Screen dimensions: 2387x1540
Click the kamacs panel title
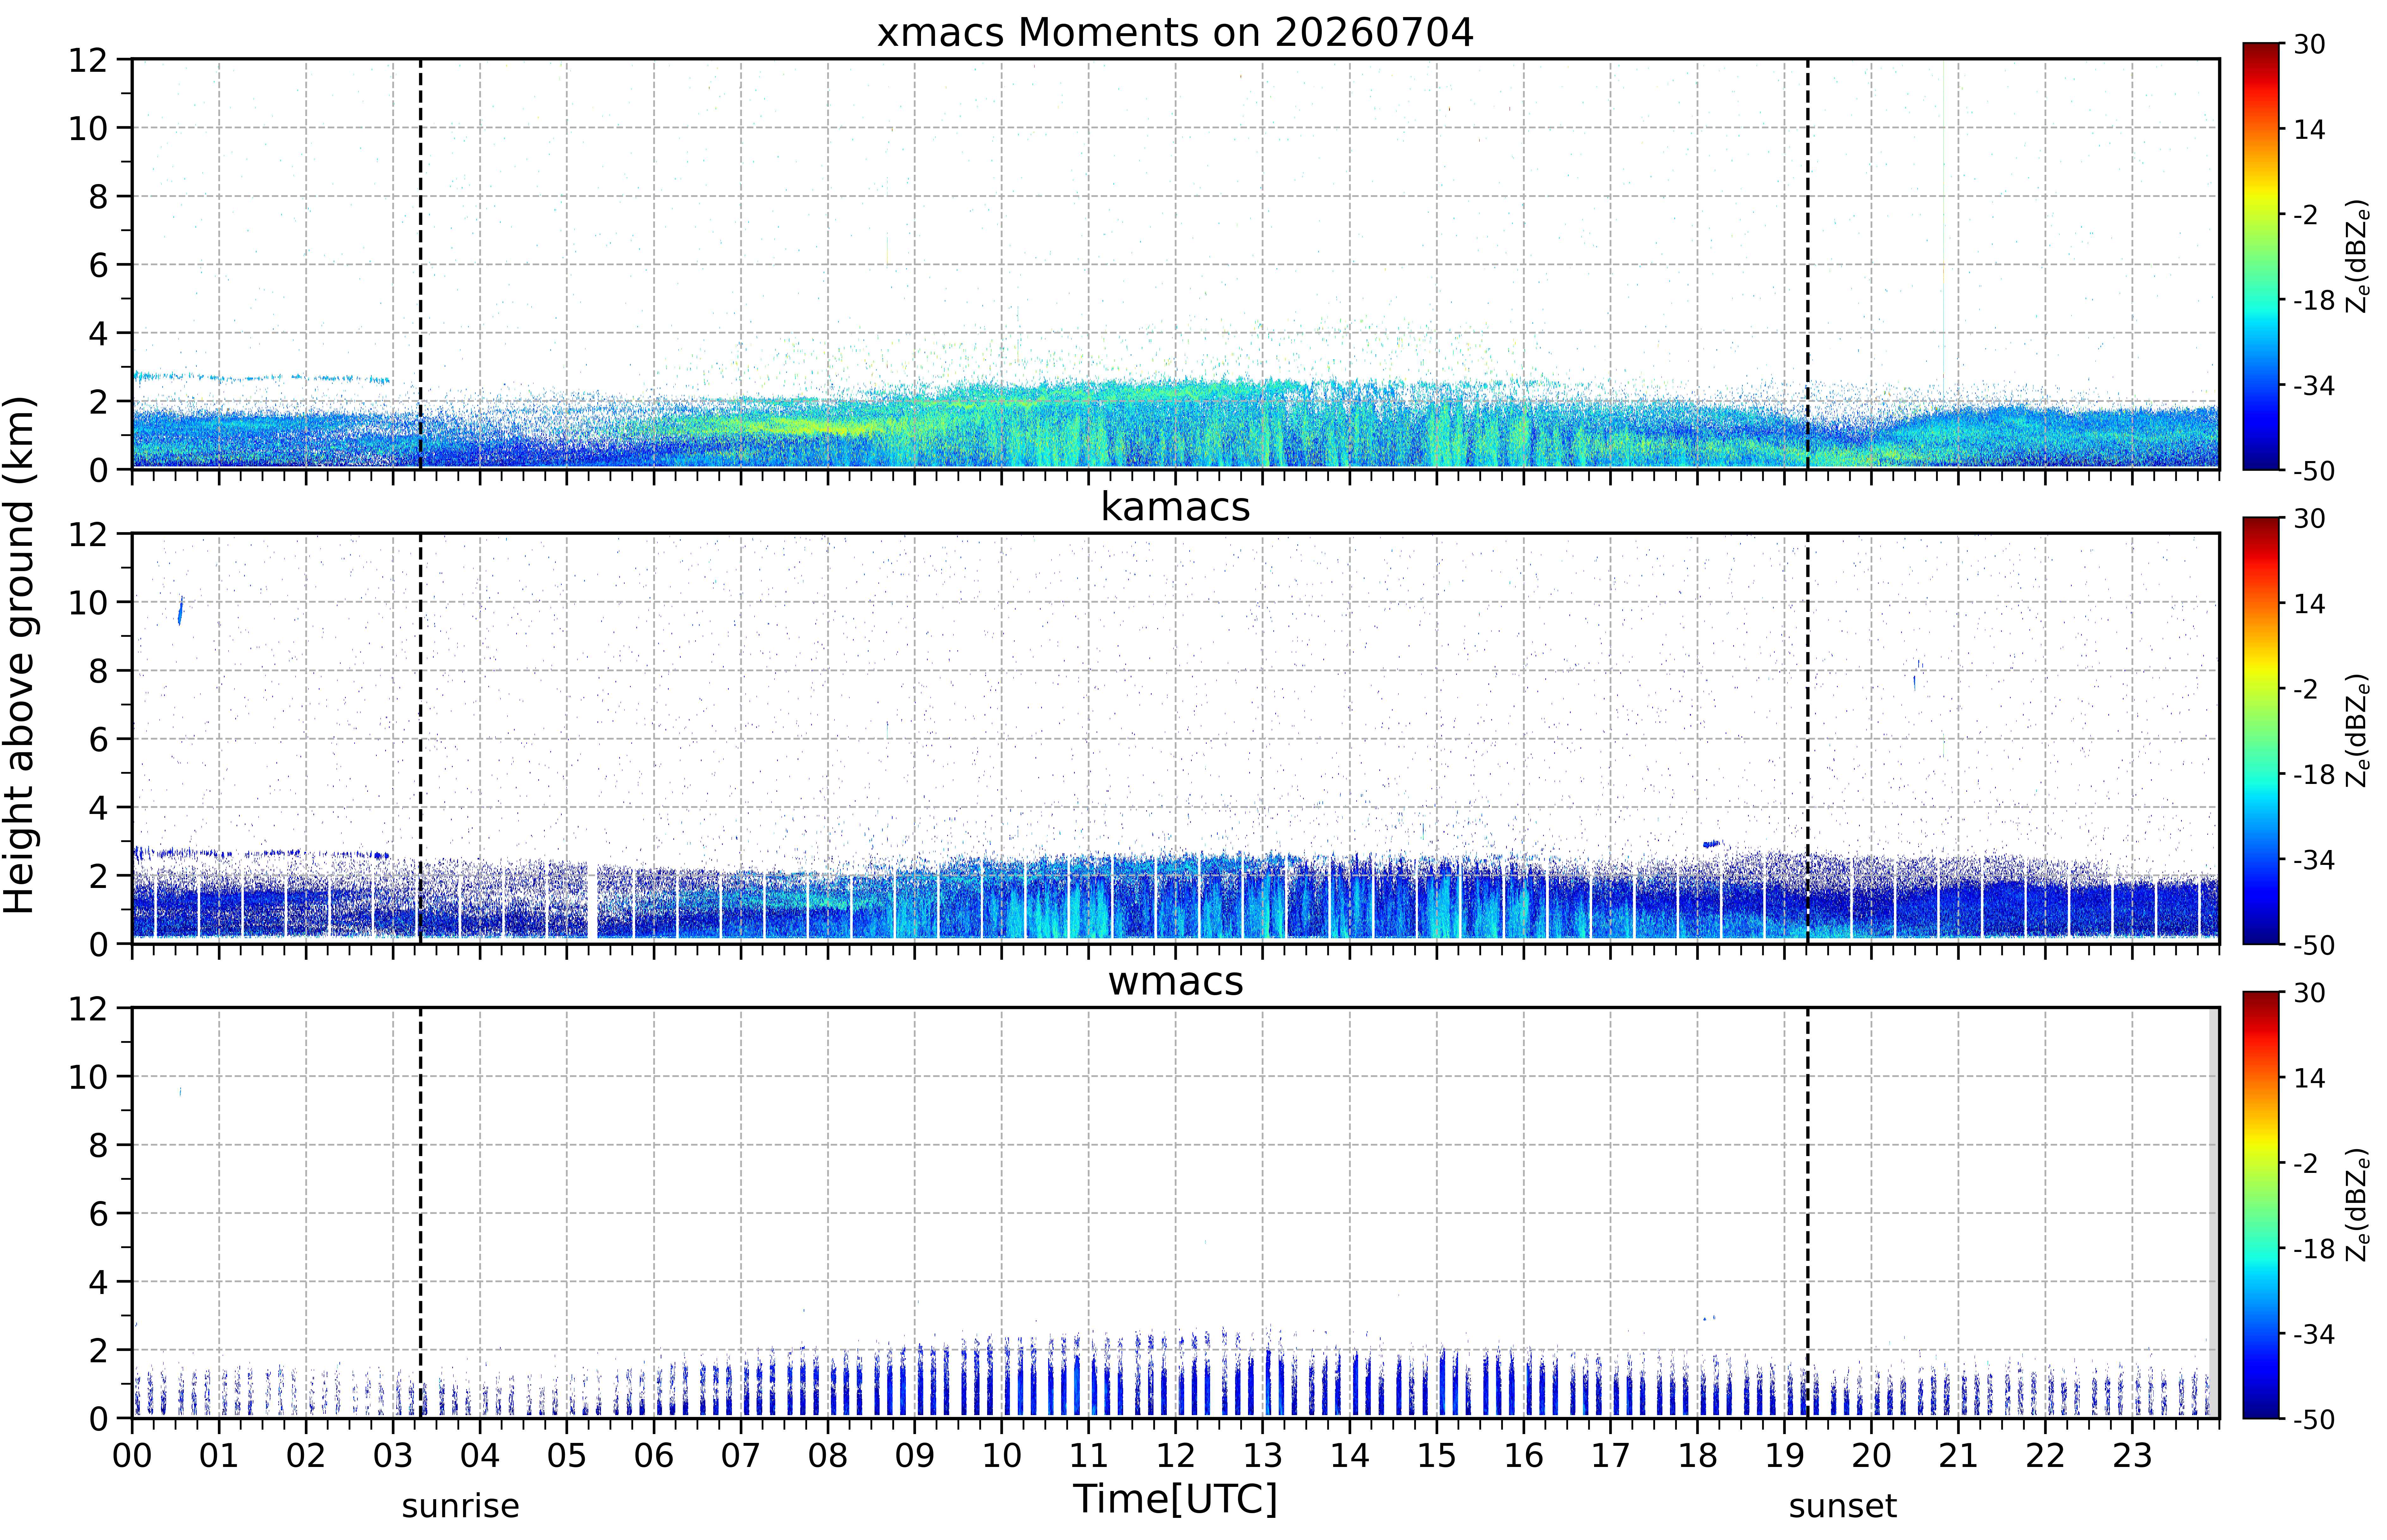click(1175, 507)
